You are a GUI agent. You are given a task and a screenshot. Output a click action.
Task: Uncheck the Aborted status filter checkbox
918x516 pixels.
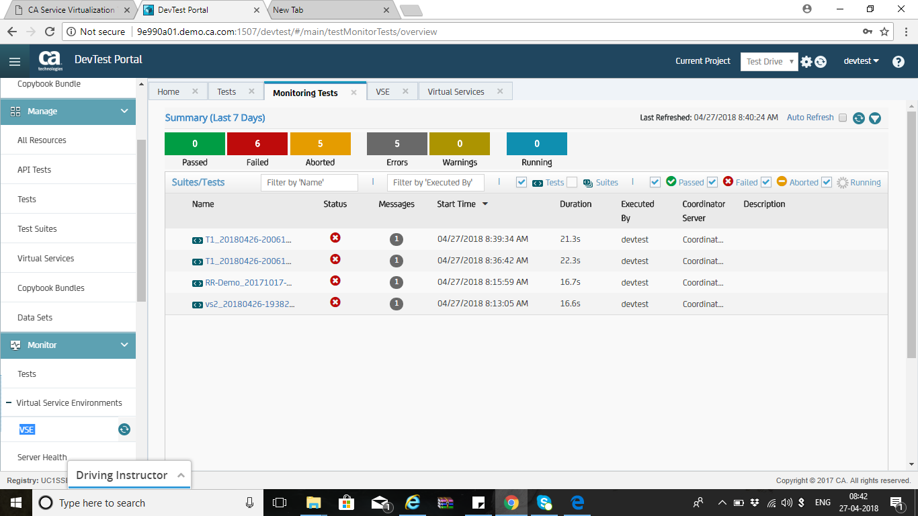[x=766, y=182]
